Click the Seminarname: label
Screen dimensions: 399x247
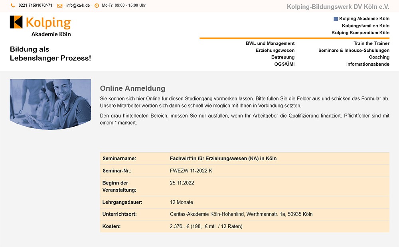(x=119, y=159)
